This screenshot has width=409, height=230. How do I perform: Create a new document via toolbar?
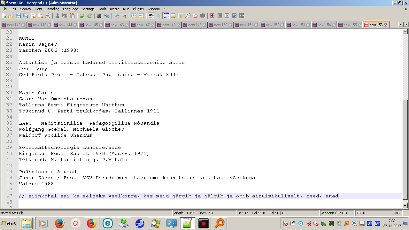point(4,16)
